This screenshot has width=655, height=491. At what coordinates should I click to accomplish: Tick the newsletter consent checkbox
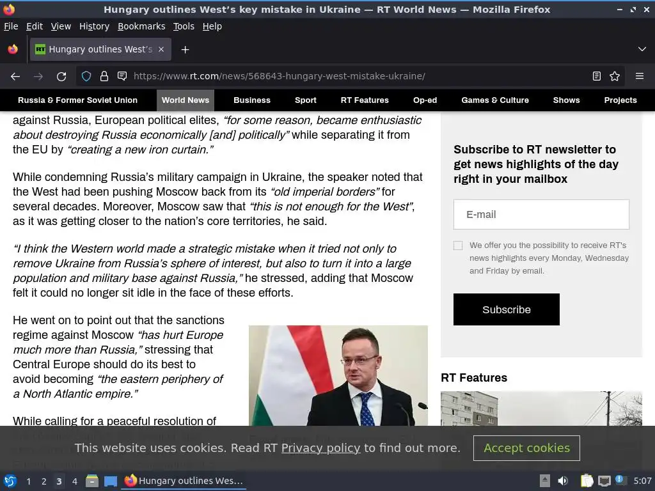coord(458,245)
